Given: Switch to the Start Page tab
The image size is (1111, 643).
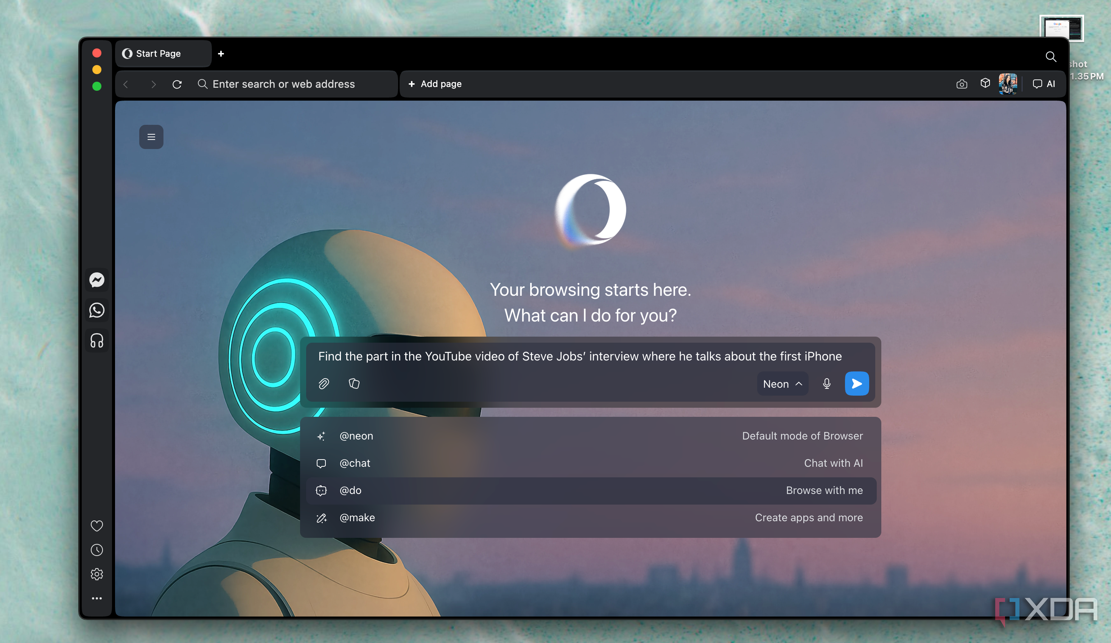Looking at the screenshot, I should [x=163, y=54].
